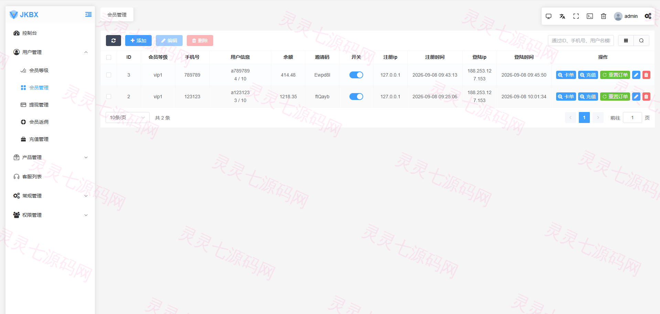660x314 pixels.
Task: Open 充值管理 in the sidebar
Action: coord(50,139)
